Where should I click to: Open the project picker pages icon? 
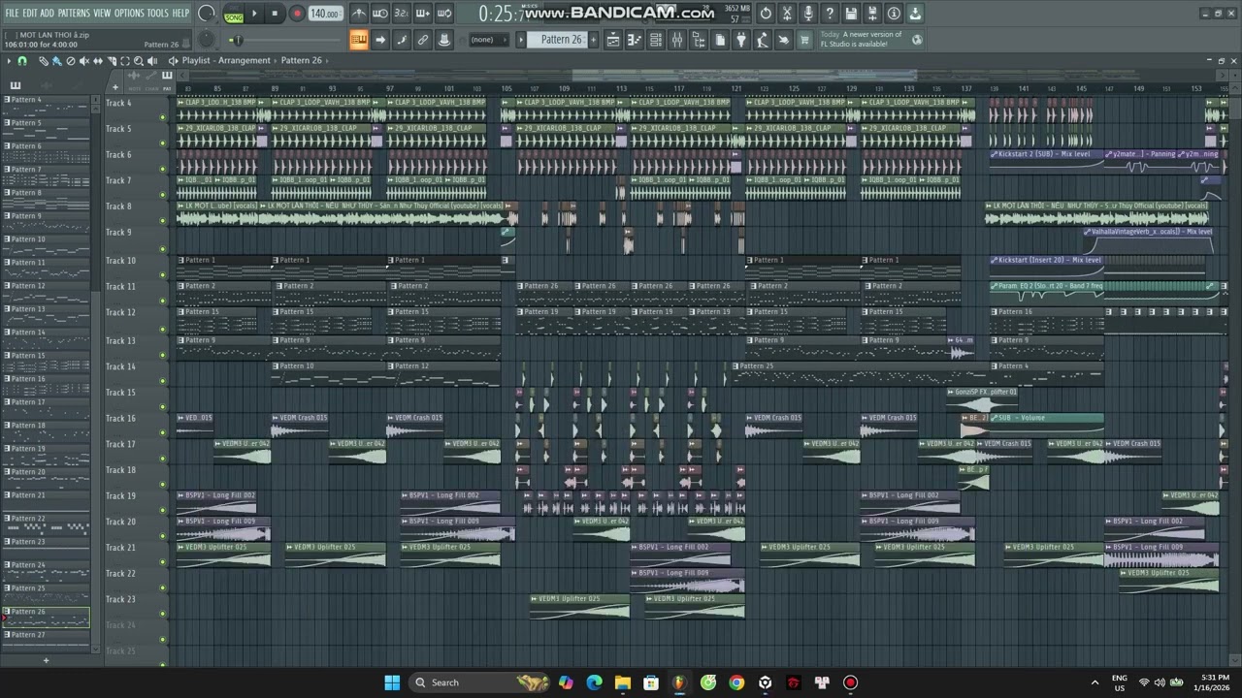tap(720, 40)
